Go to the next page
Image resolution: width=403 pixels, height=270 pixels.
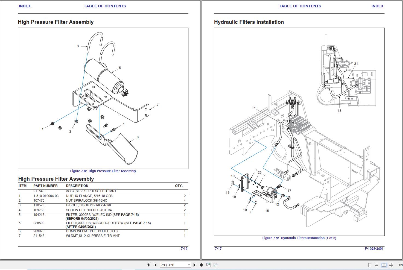194,265
